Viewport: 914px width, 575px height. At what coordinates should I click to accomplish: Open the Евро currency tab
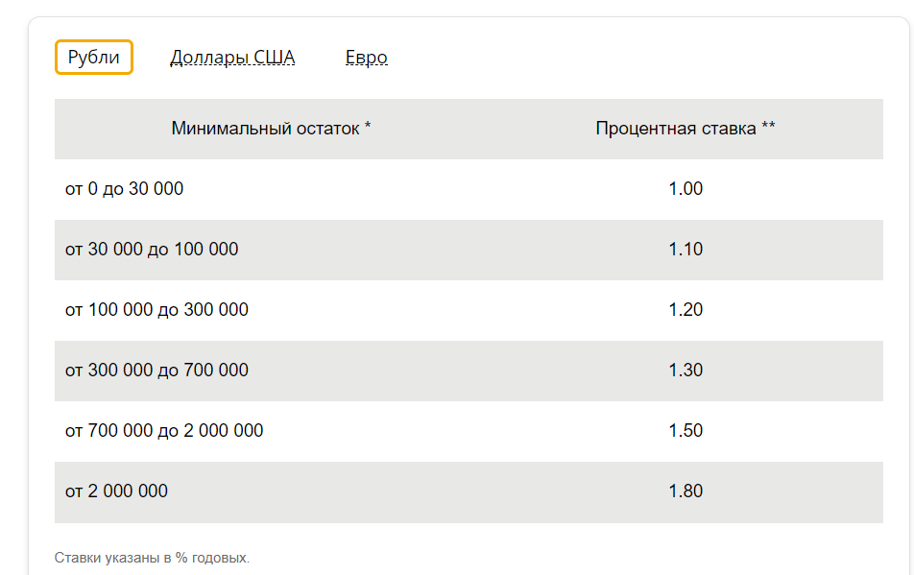[366, 57]
